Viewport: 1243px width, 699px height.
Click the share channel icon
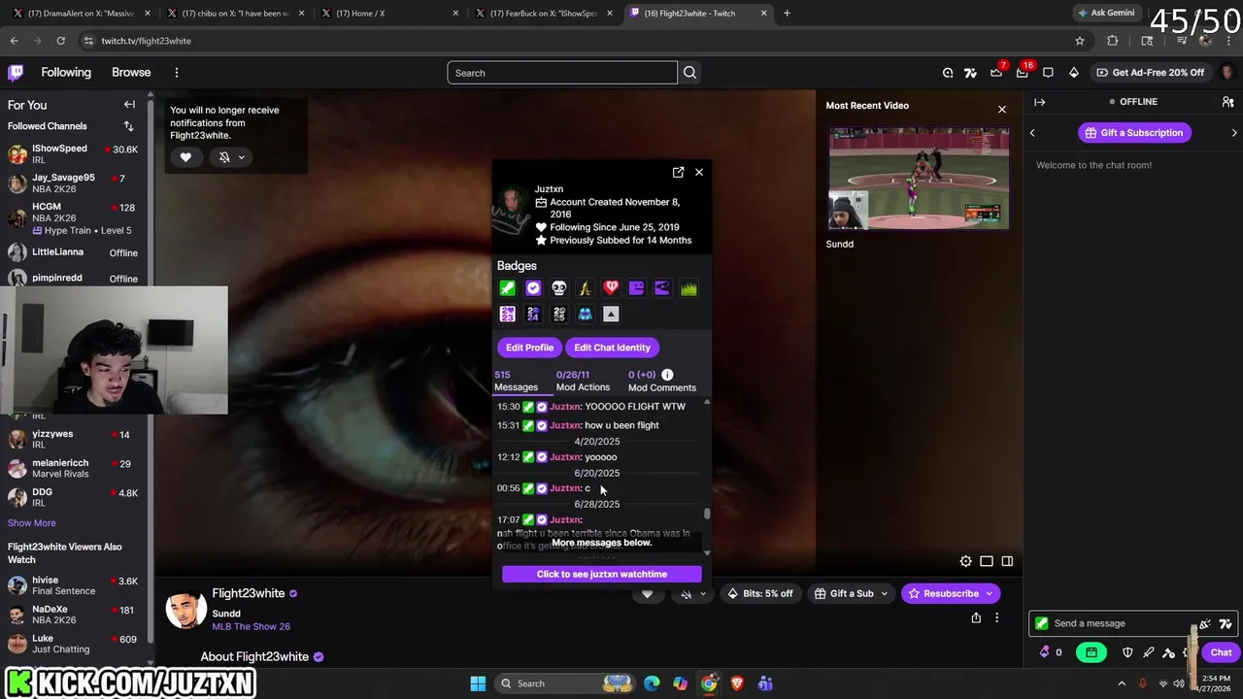[976, 617]
